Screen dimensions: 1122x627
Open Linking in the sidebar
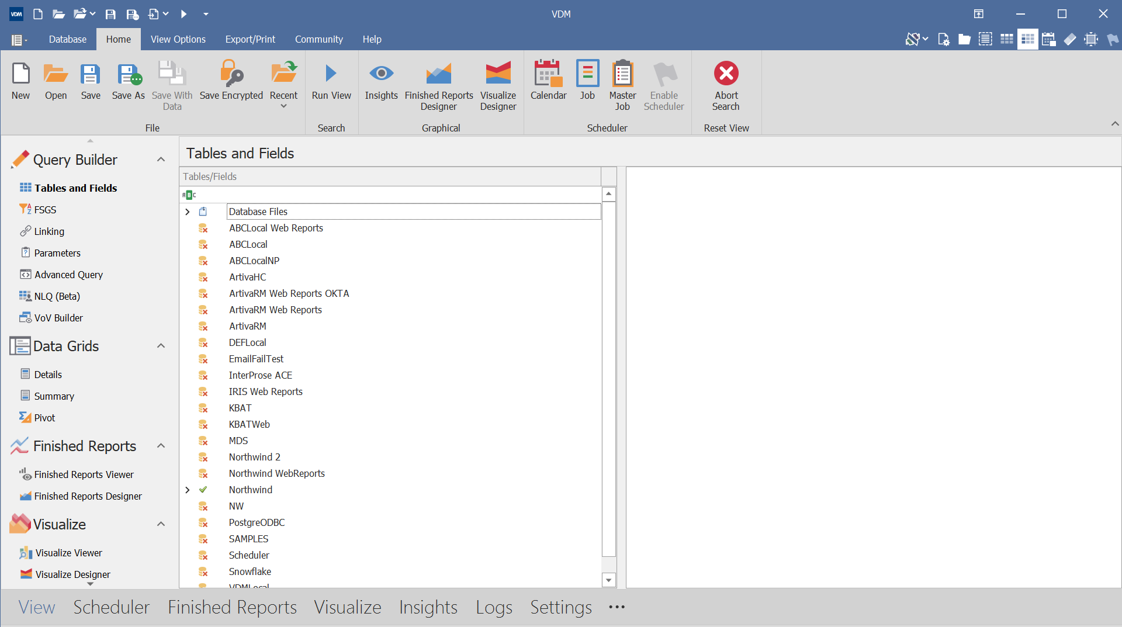[49, 231]
